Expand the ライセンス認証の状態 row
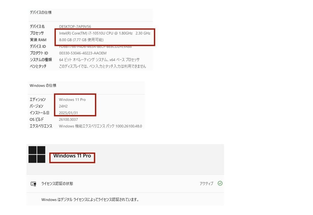 click(x=125, y=184)
